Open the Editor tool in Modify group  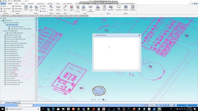click(x=26, y=8)
